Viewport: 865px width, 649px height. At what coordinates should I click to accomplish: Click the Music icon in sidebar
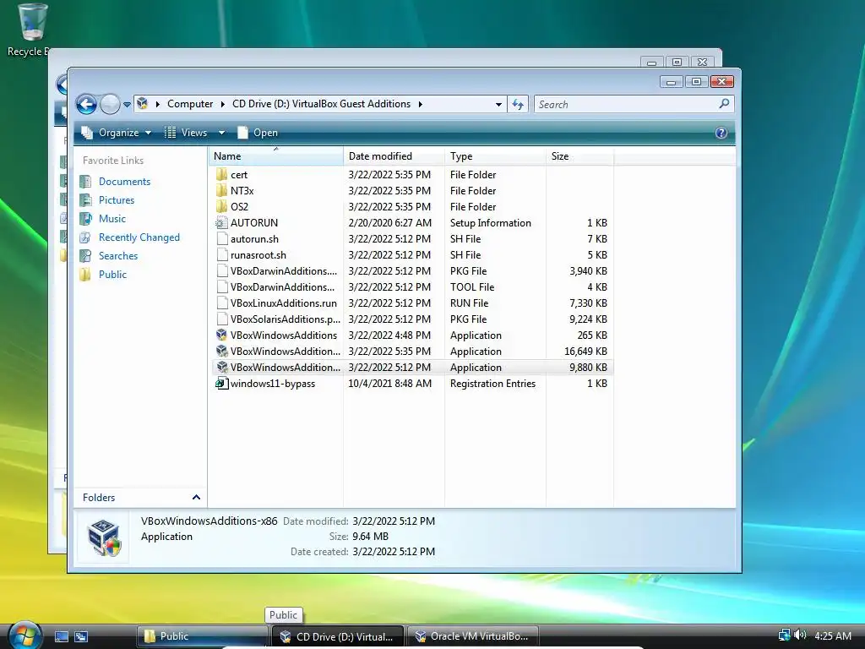click(85, 219)
